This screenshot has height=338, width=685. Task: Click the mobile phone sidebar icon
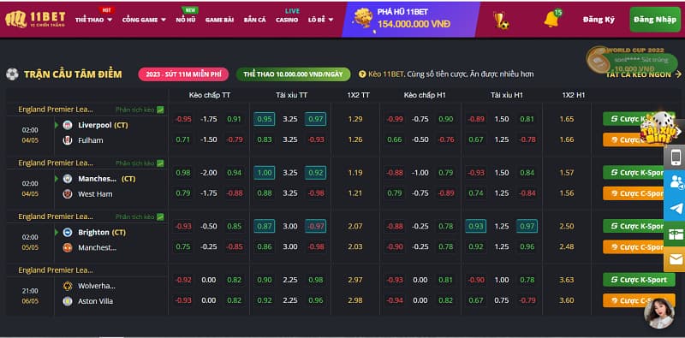coord(675,157)
